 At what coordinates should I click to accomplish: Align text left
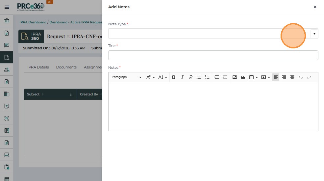(276, 77)
